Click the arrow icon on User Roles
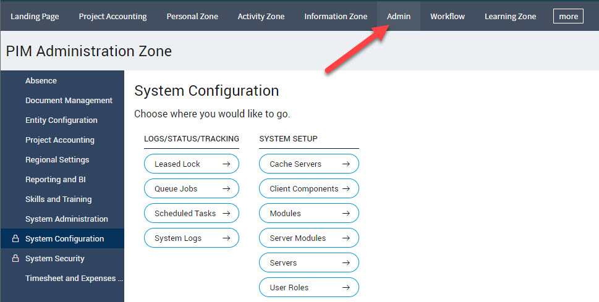 click(x=346, y=287)
